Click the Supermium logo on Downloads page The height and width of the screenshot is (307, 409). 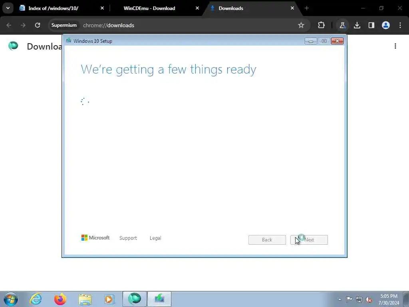point(13,46)
